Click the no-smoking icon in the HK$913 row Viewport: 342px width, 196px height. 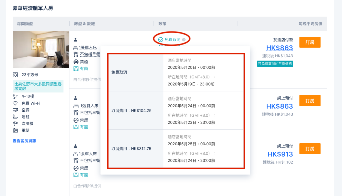[x=76, y=168]
